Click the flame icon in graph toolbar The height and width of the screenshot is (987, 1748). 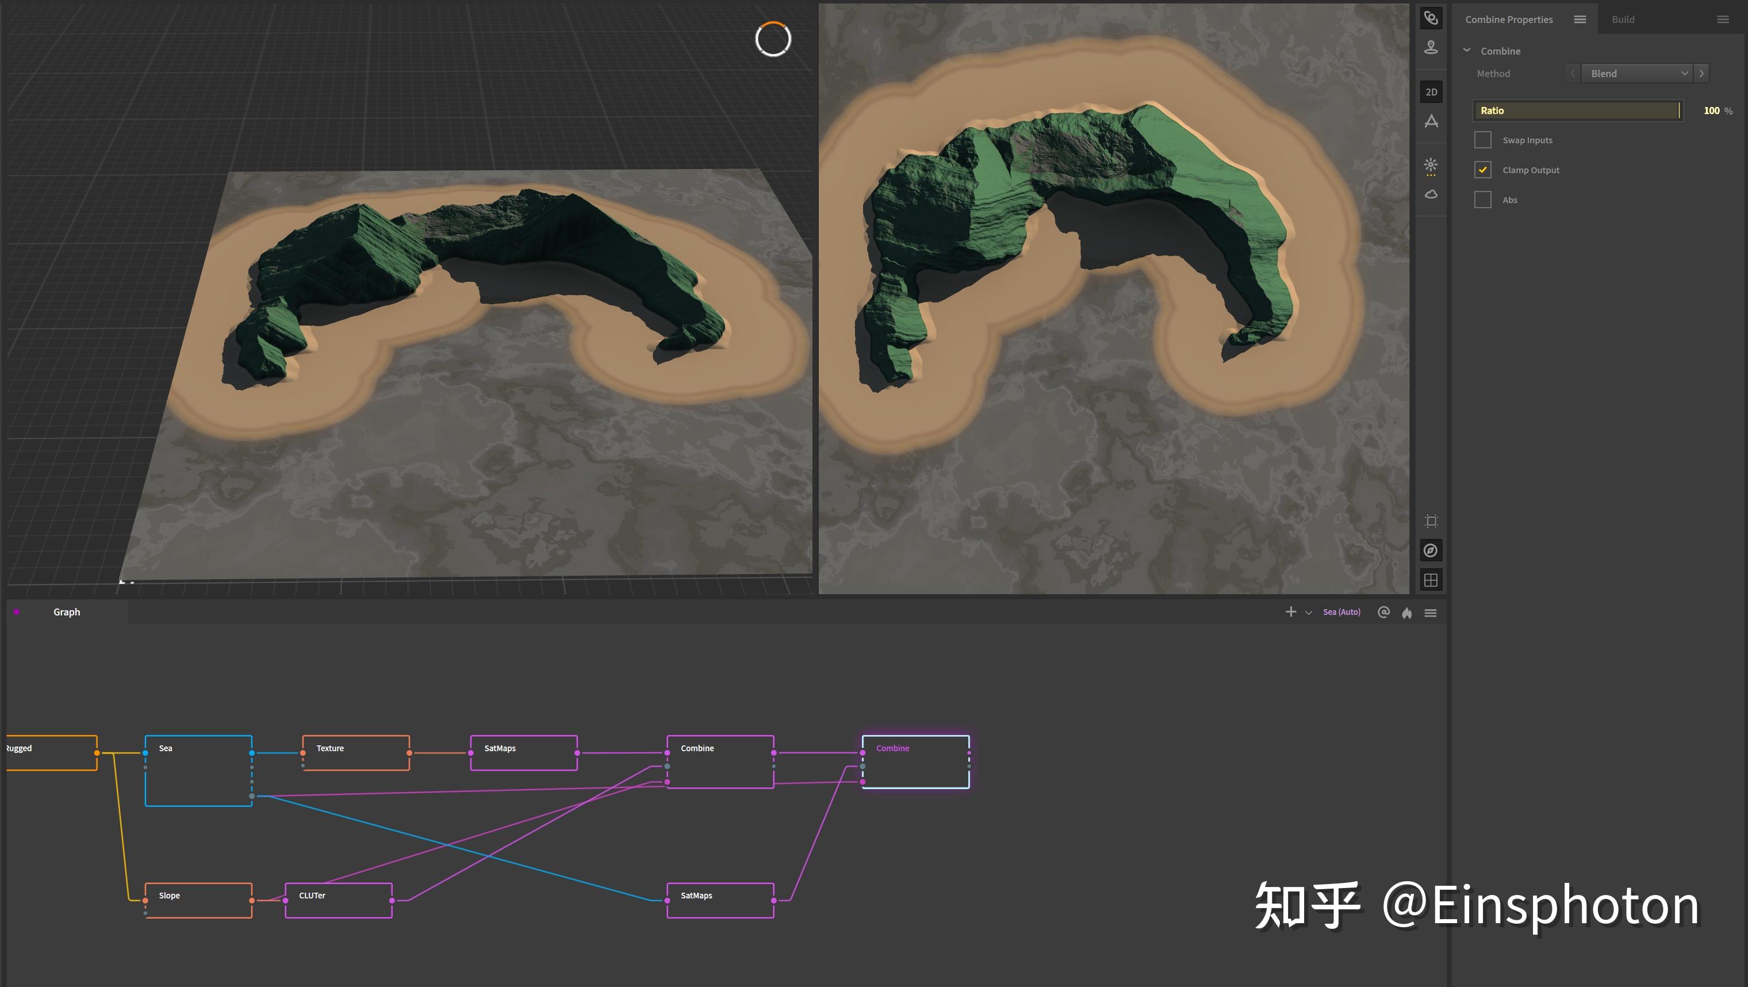coord(1406,613)
